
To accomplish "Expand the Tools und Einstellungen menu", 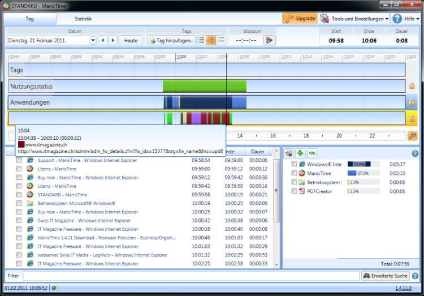I will tap(354, 19).
